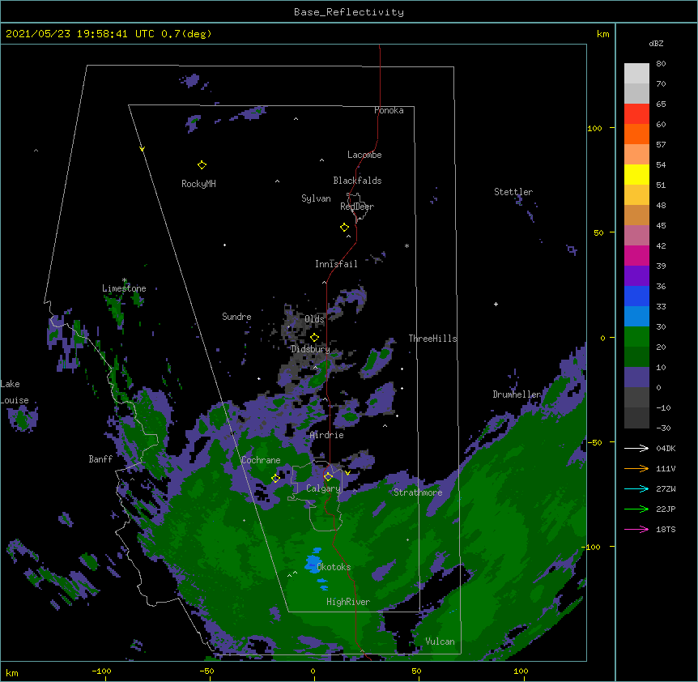698x682 pixels.
Task: Click the yellow diamond marker above RockyMH
Action: click(202, 165)
